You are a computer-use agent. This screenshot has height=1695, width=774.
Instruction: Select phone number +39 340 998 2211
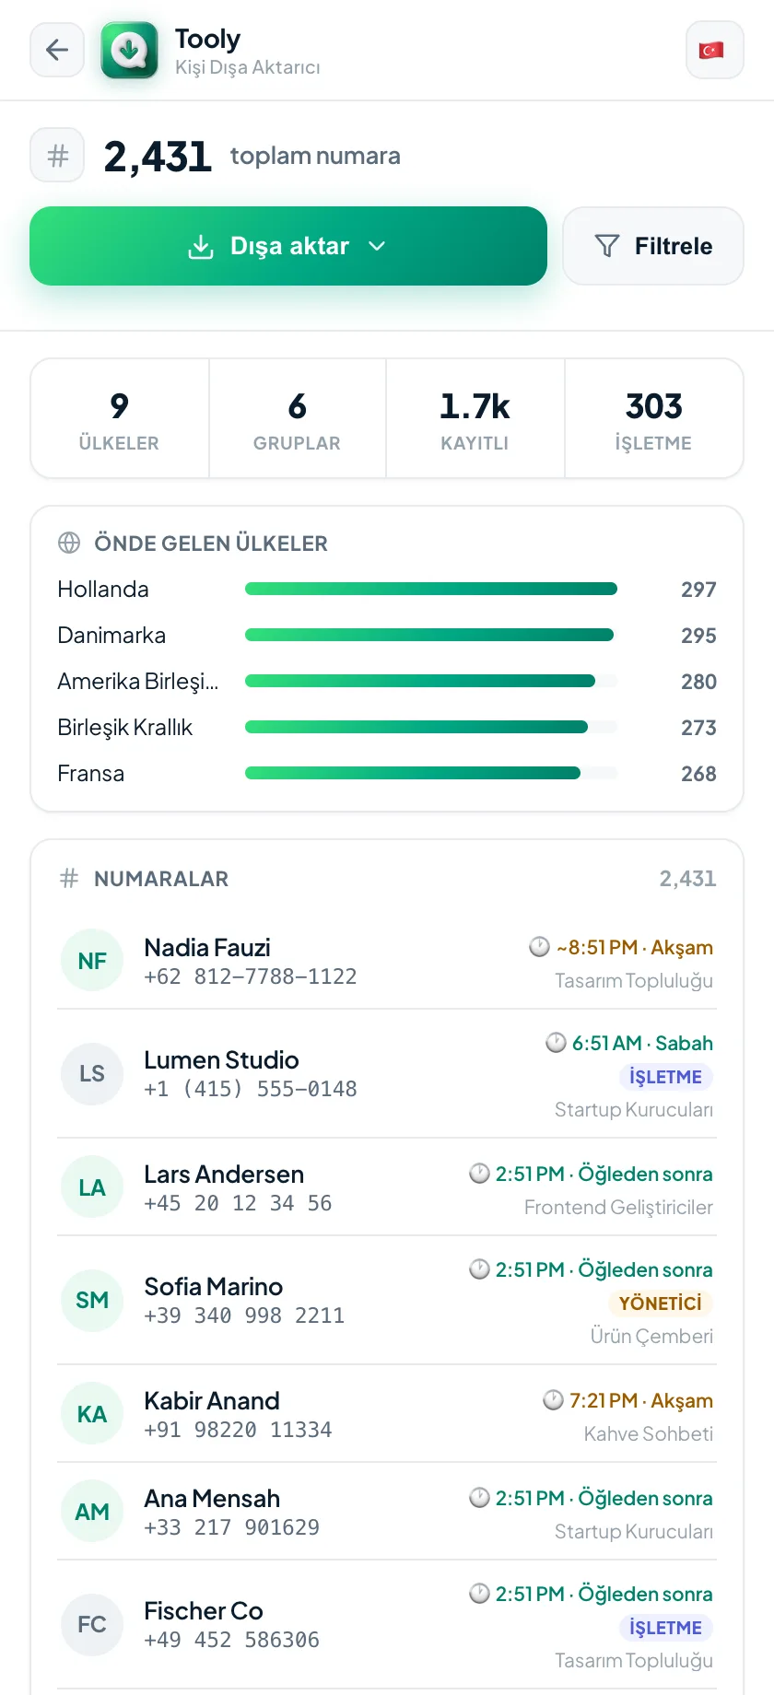pyautogui.click(x=244, y=1315)
